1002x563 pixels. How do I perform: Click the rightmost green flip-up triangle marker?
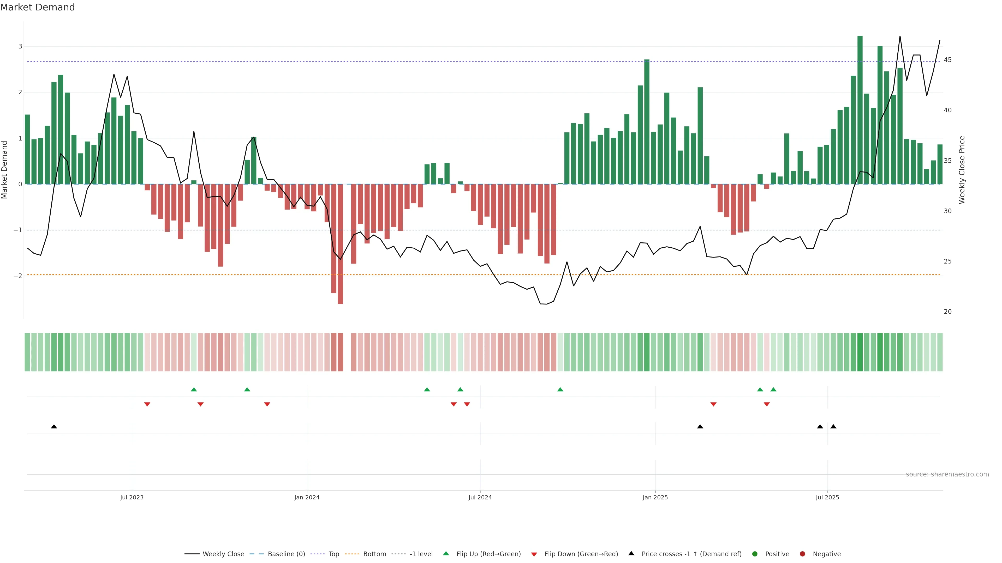coord(773,390)
